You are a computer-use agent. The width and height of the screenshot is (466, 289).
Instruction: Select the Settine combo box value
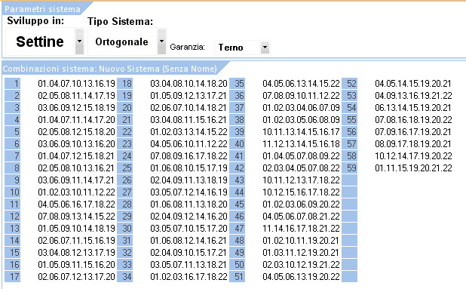(x=40, y=42)
